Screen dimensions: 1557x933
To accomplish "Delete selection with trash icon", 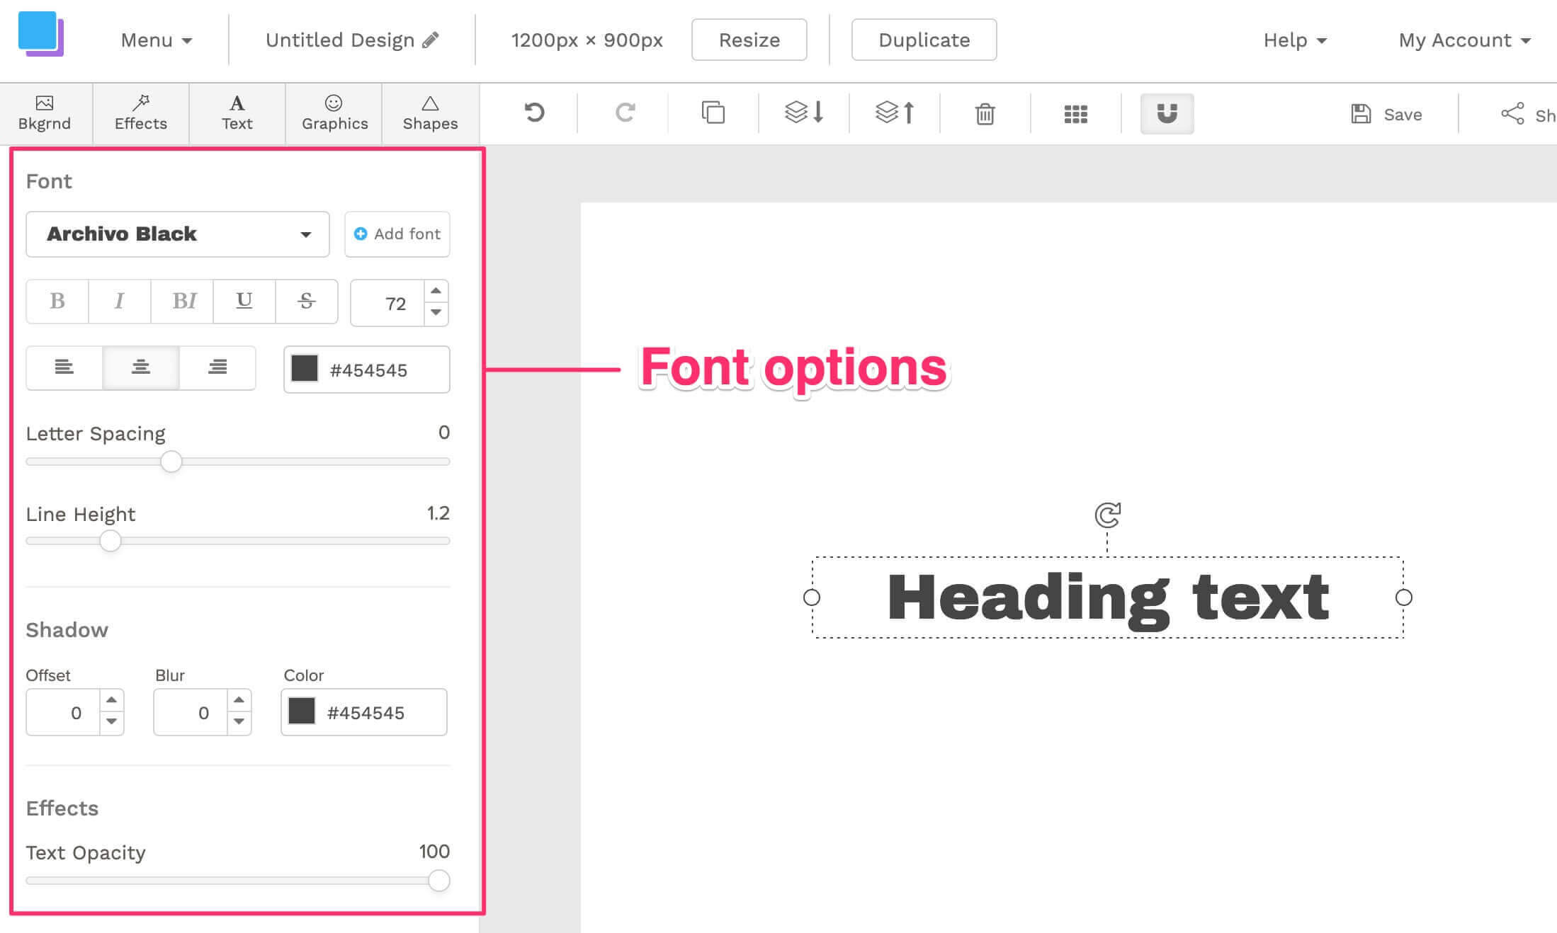I will [x=985, y=113].
